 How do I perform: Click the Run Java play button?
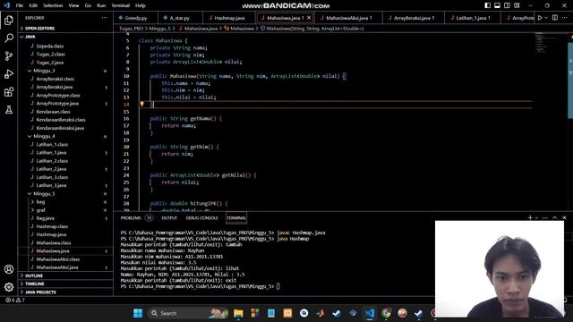540,18
